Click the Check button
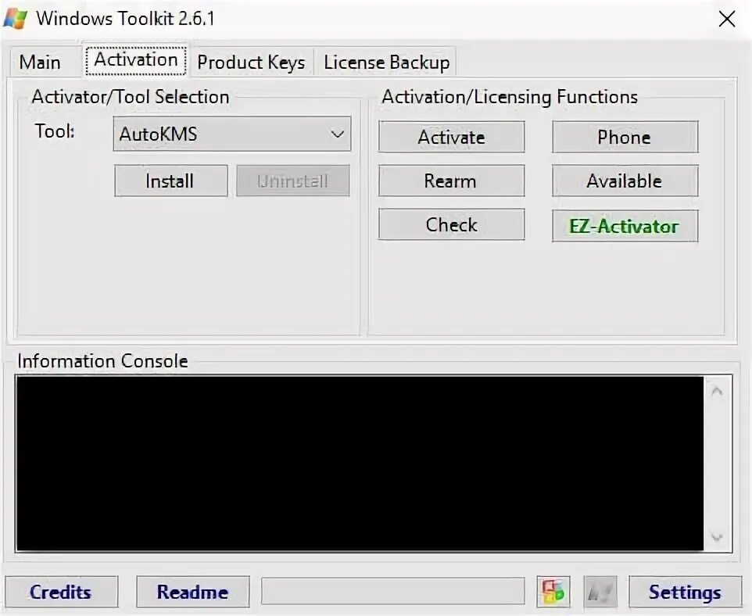Image resolution: width=752 pixels, height=616 pixels. pyautogui.click(x=451, y=224)
